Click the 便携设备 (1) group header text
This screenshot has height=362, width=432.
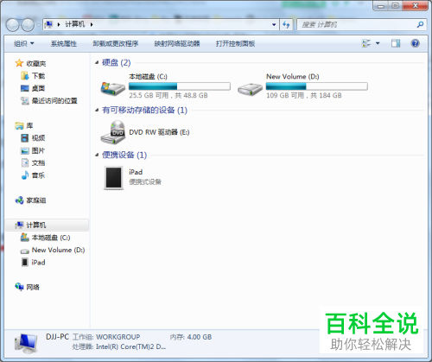tap(124, 155)
